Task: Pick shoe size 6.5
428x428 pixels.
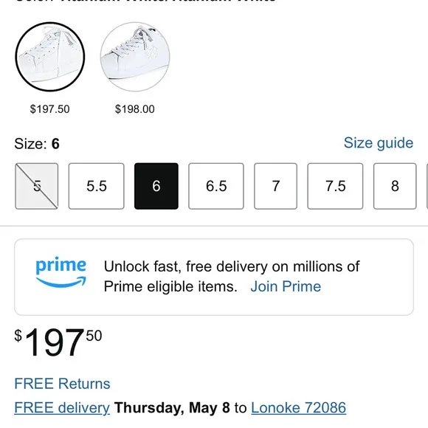Action: 216,186
